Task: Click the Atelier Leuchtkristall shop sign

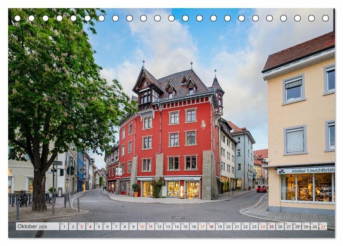Action: 306,171
